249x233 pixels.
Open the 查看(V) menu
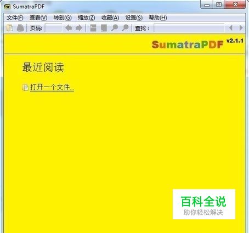click(x=38, y=18)
